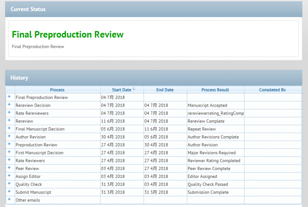Click plus icon beside Preproduction Review

pos(9,144)
